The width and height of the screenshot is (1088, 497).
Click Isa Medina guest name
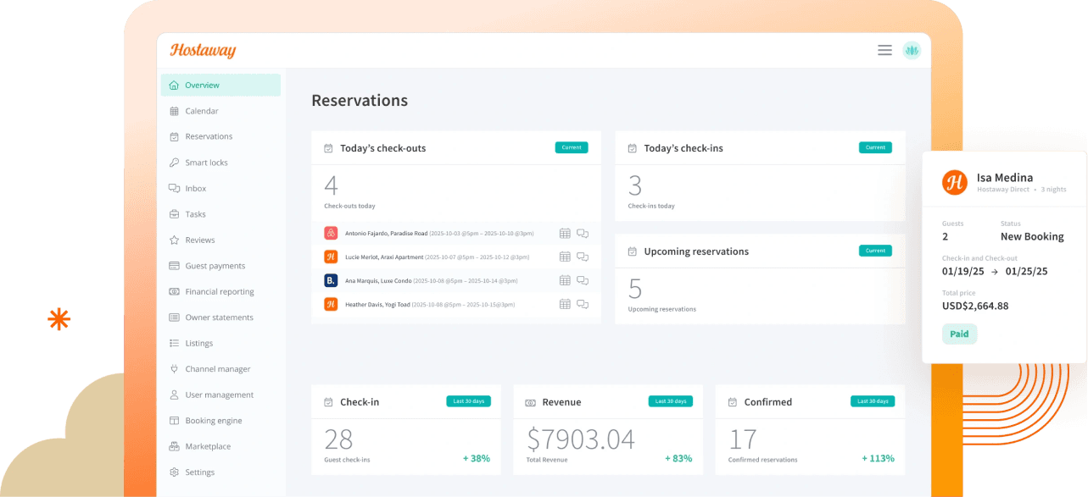point(1005,178)
